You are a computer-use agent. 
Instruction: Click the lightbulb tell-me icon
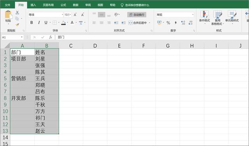[122, 5]
